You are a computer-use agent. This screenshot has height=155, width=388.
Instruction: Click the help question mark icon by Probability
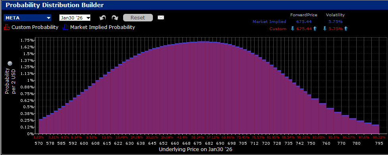click(10, 64)
